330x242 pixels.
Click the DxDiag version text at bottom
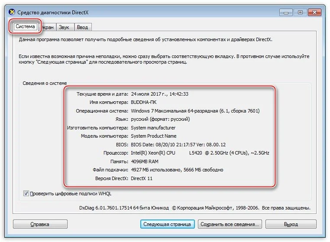(124, 208)
